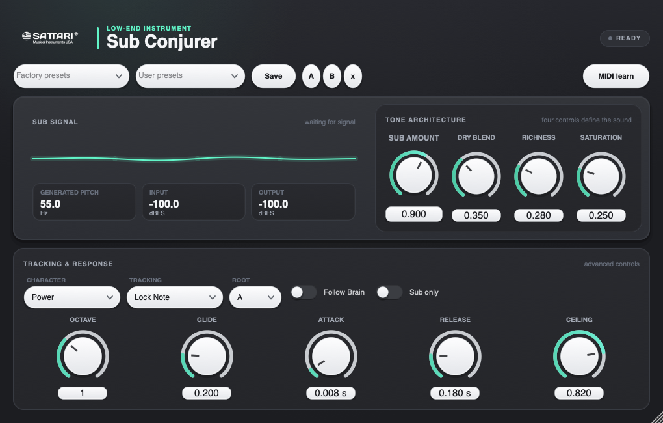Edit the Dry Blend value 0.350

point(476,215)
